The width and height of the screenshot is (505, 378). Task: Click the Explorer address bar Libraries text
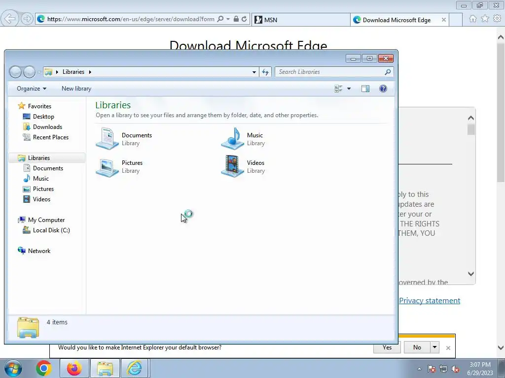tap(73, 72)
